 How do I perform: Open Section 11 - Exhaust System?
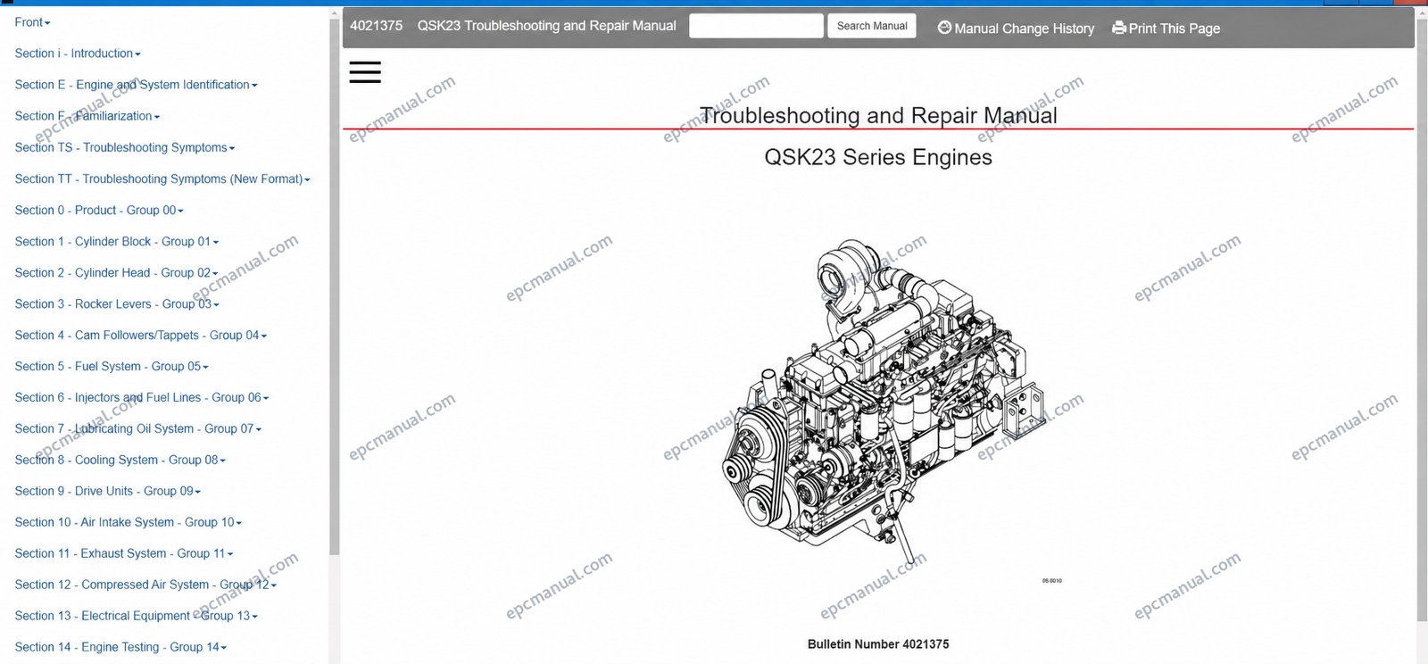point(124,553)
